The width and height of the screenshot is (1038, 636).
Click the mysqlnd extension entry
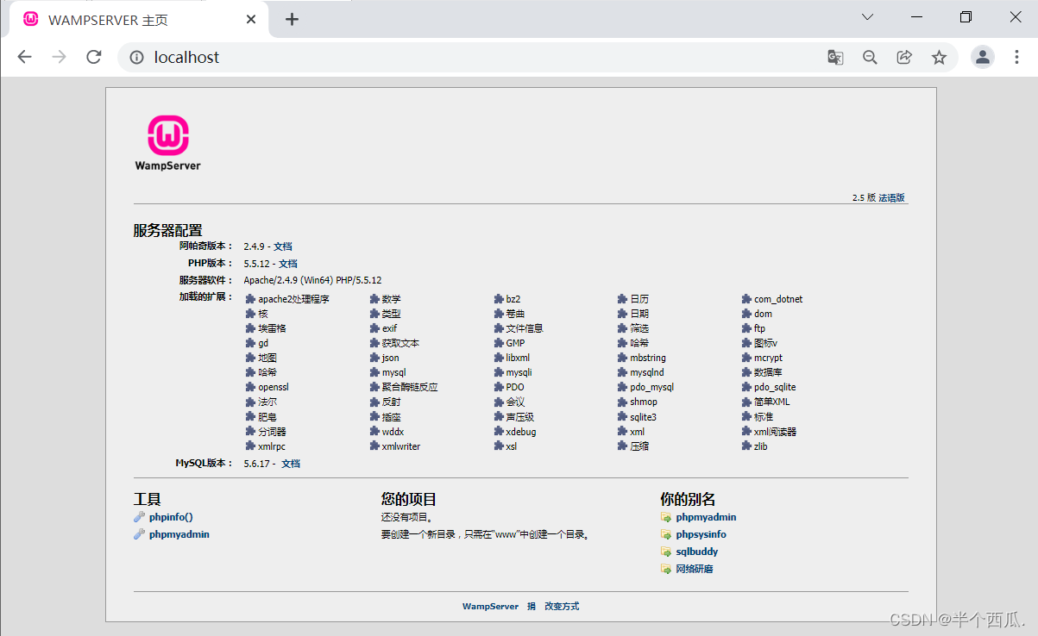647,372
